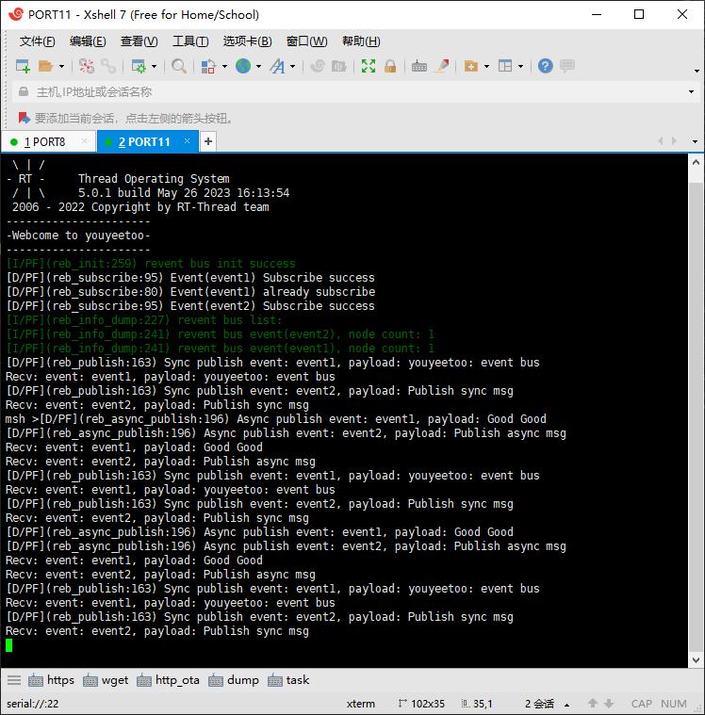The height and width of the screenshot is (715, 705).
Task: Open the 编辑(E) menu
Action: [88, 41]
